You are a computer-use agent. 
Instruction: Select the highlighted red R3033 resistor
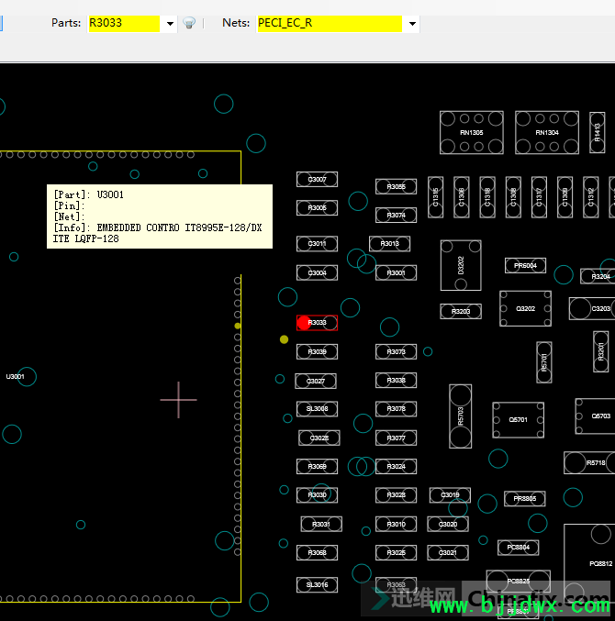[x=317, y=323]
